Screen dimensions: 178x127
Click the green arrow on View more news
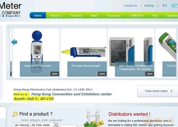172,91
